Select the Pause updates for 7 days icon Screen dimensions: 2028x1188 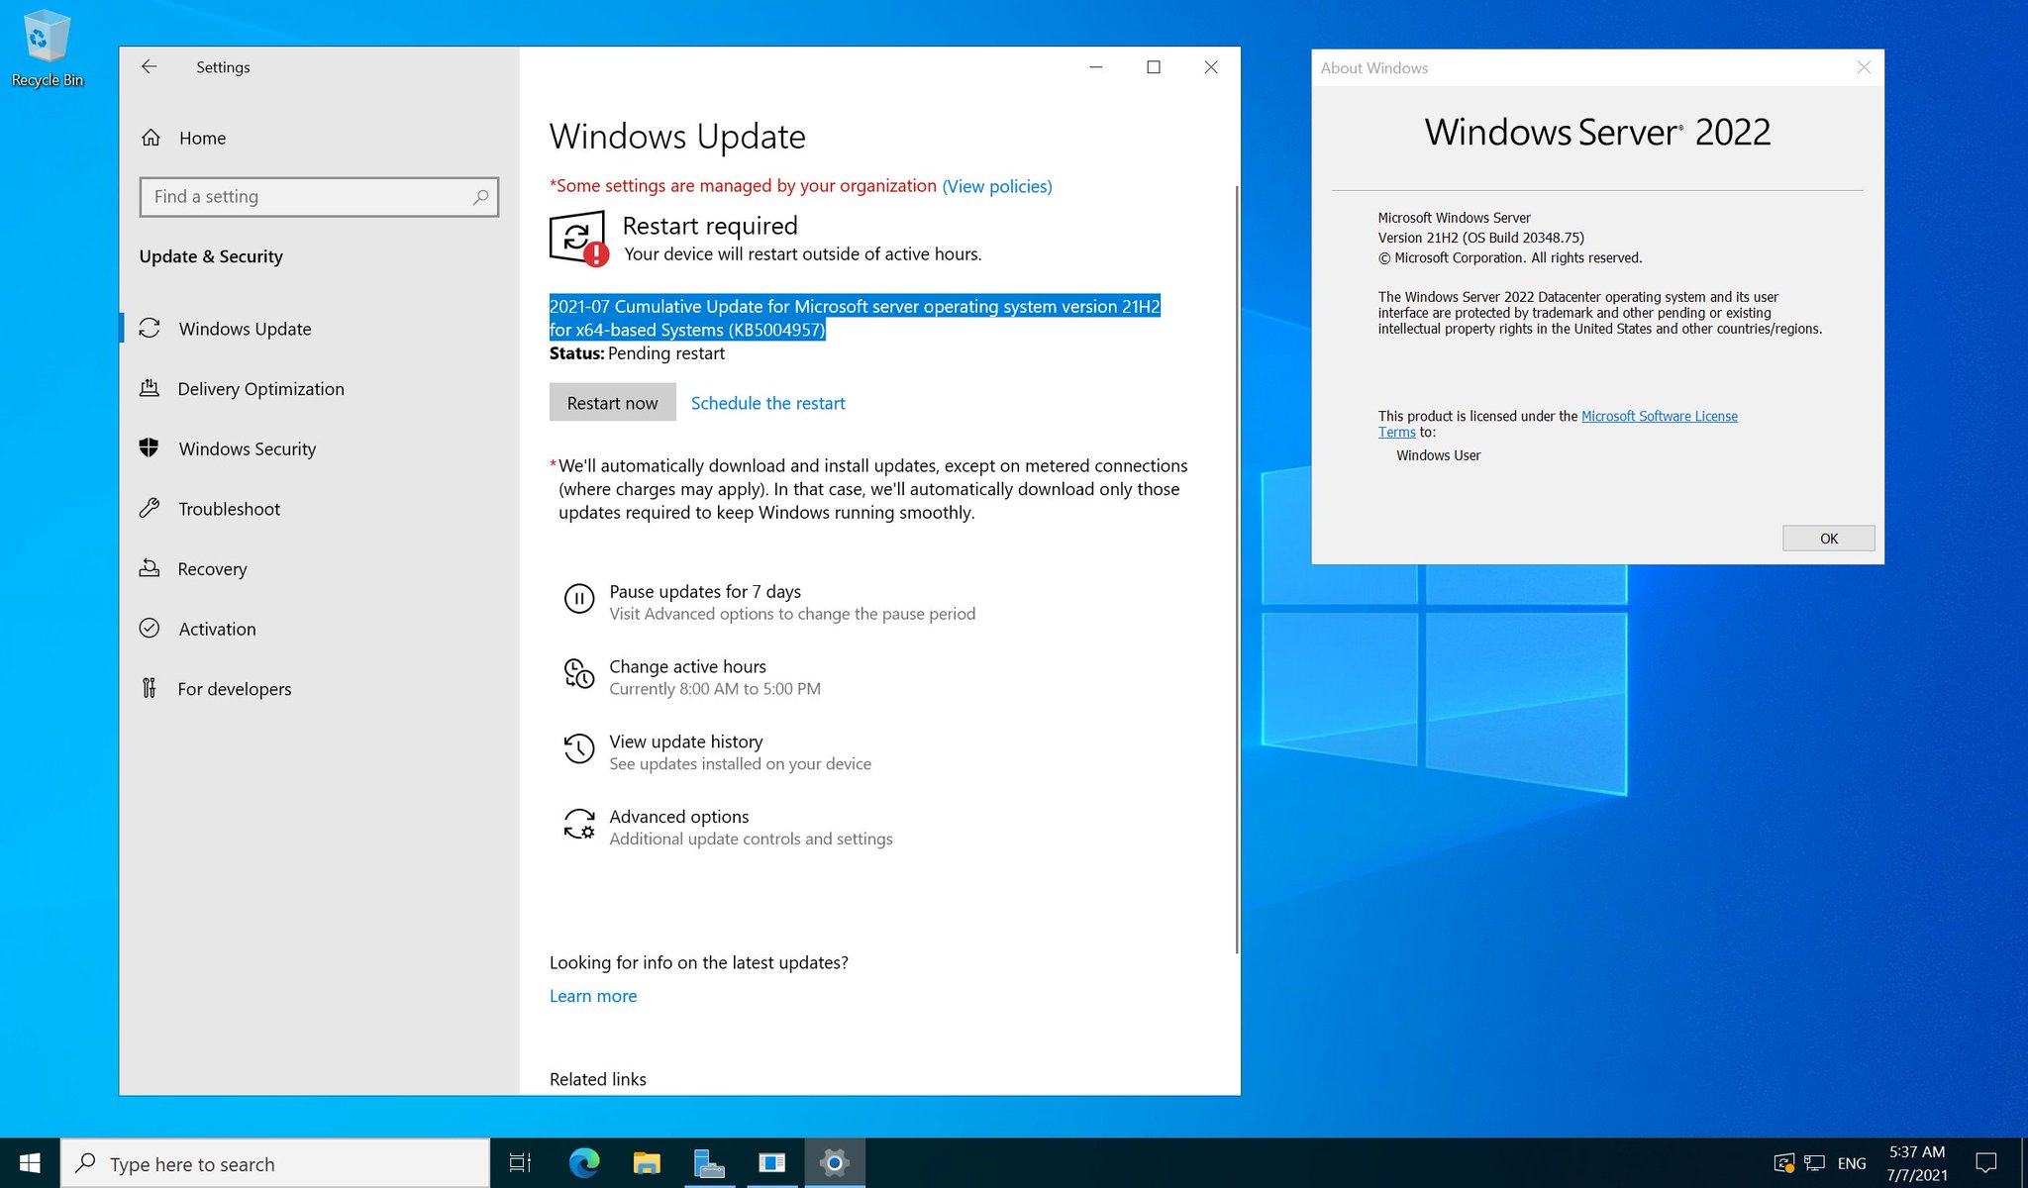coord(579,599)
